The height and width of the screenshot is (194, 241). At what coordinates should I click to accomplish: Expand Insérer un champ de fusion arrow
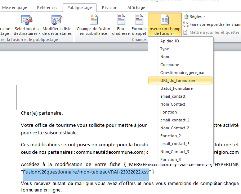174,33
